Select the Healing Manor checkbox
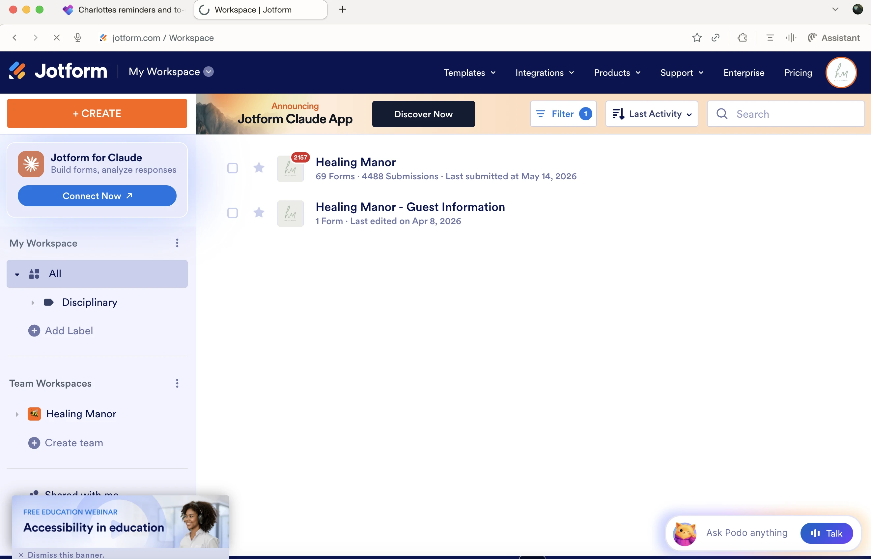 click(x=233, y=168)
